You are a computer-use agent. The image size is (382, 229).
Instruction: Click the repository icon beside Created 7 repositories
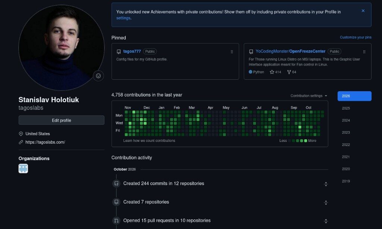116,202
